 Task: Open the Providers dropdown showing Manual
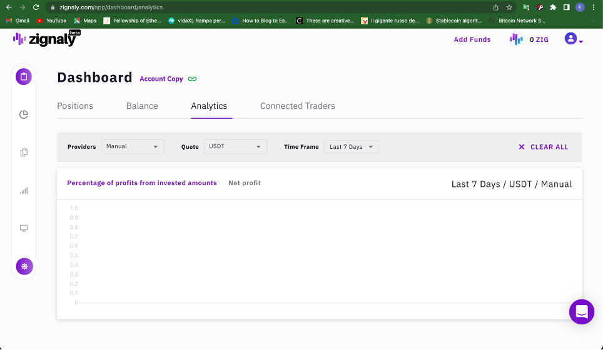133,147
